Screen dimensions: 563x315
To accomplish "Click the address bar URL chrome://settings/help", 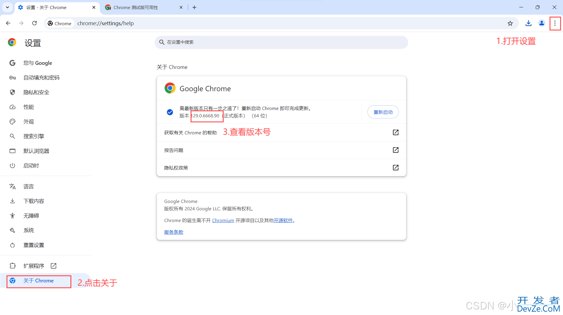I will coord(106,23).
